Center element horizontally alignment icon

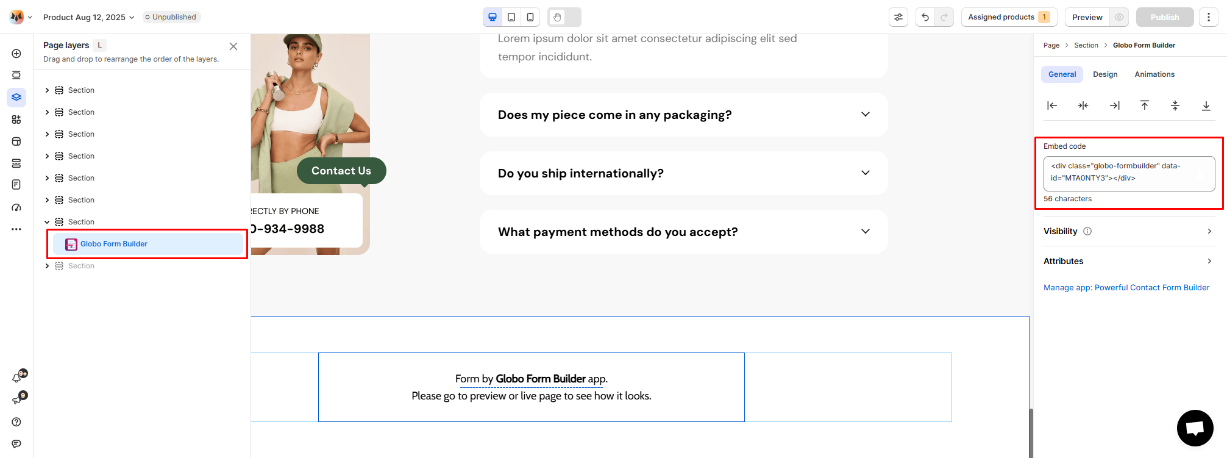[x=1083, y=106]
